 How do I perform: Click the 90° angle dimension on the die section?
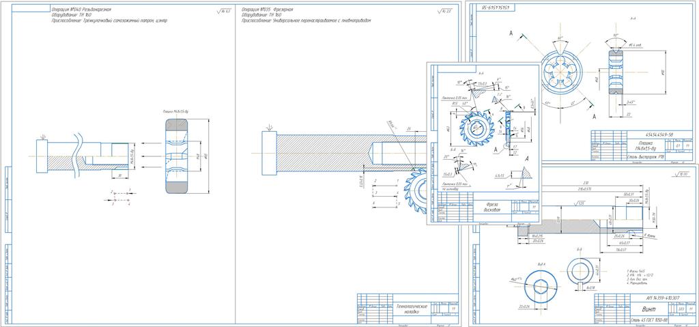pyautogui.click(x=616, y=41)
